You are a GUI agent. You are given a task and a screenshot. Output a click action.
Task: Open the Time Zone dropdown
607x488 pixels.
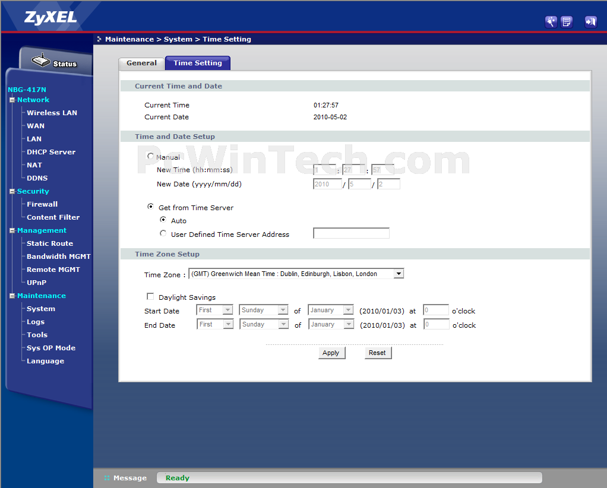(x=399, y=274)
